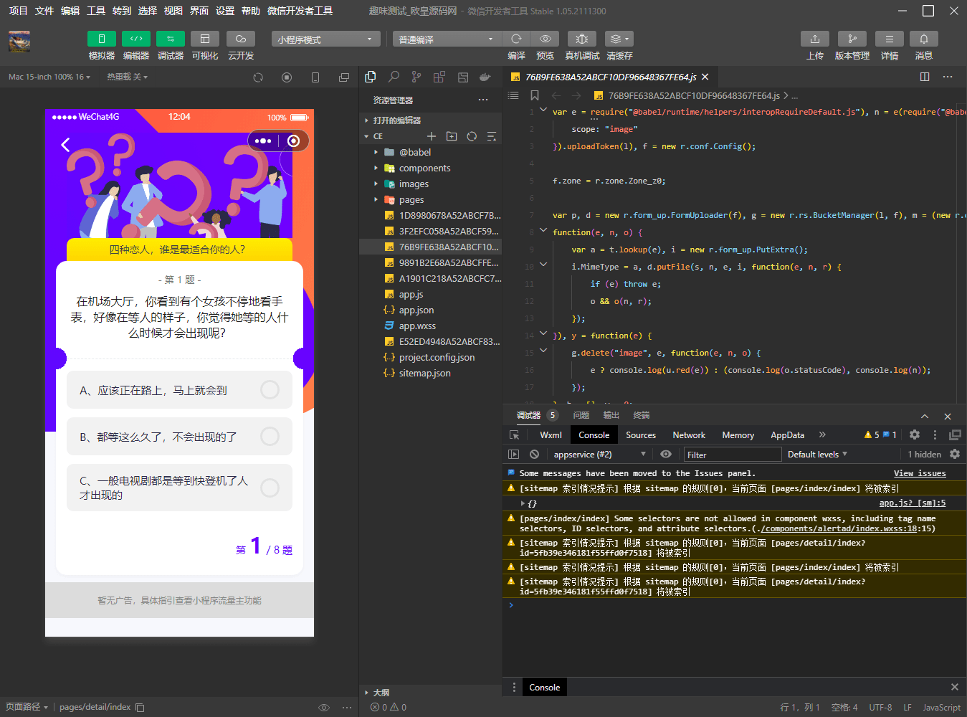967x717 pixels.
Task: Switch to the Network tab
Action: point(688,435)
